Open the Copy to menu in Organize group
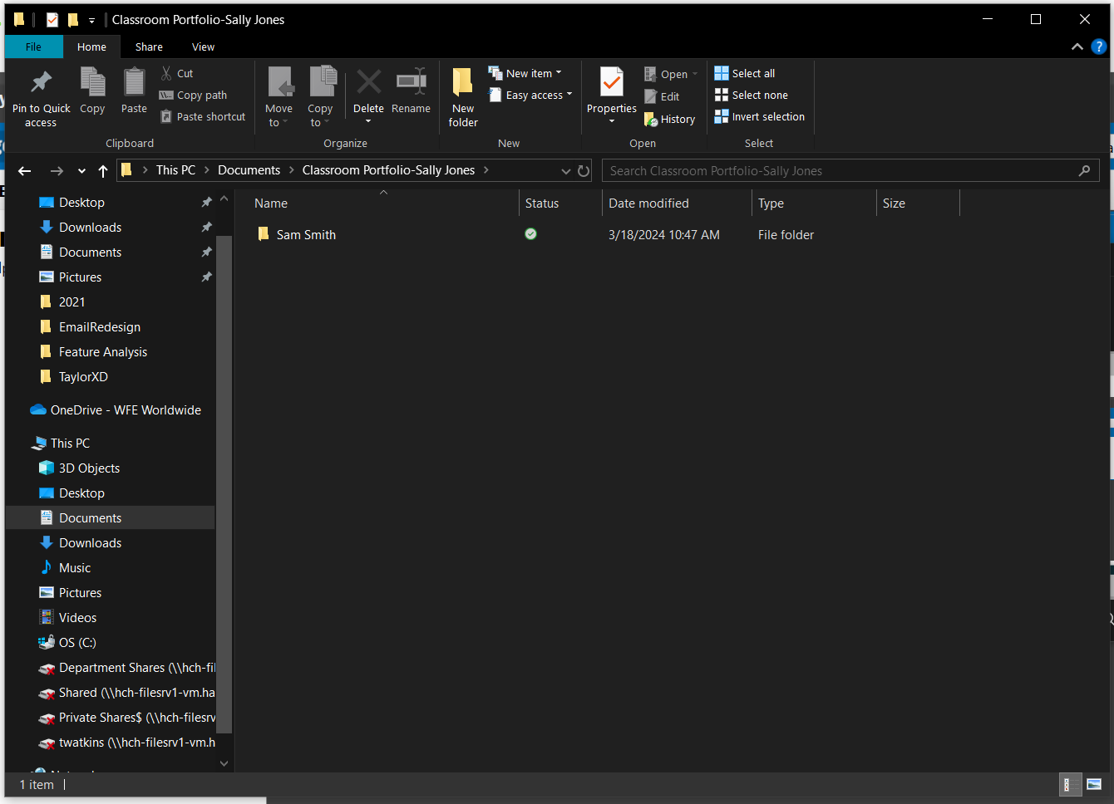 pyautogui.click(x=320, y=96)
